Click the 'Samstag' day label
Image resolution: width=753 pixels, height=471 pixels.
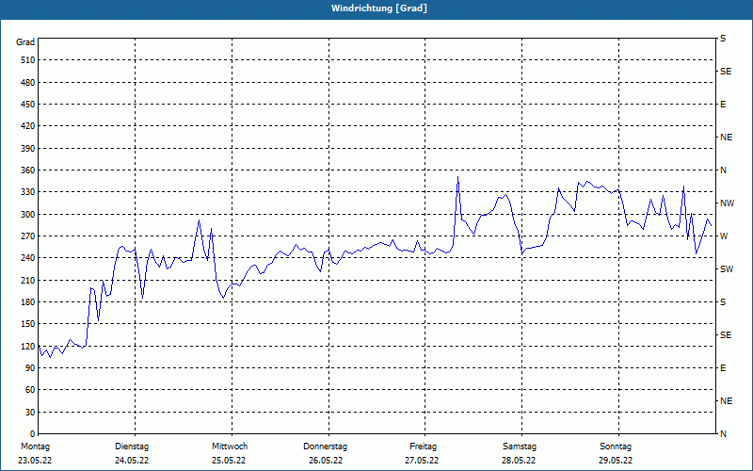click(520, 447)
